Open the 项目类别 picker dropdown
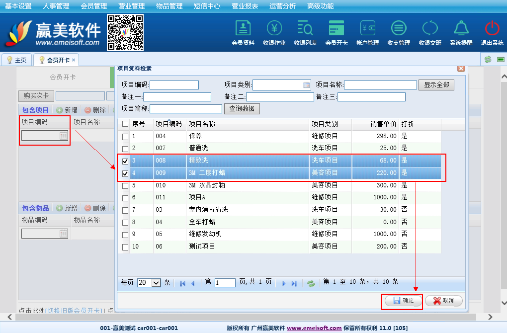Viewport: 507px width, 333px height. [306, 85]
